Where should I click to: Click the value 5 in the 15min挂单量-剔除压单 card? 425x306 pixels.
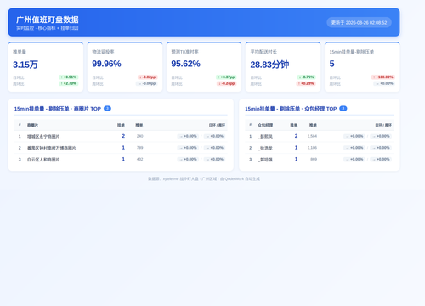point(331,64)
